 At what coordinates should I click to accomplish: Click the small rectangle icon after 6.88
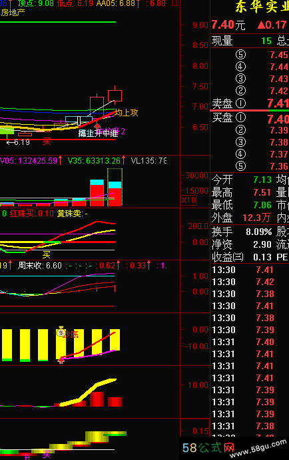pyautogui.click(x=175, y=3)
